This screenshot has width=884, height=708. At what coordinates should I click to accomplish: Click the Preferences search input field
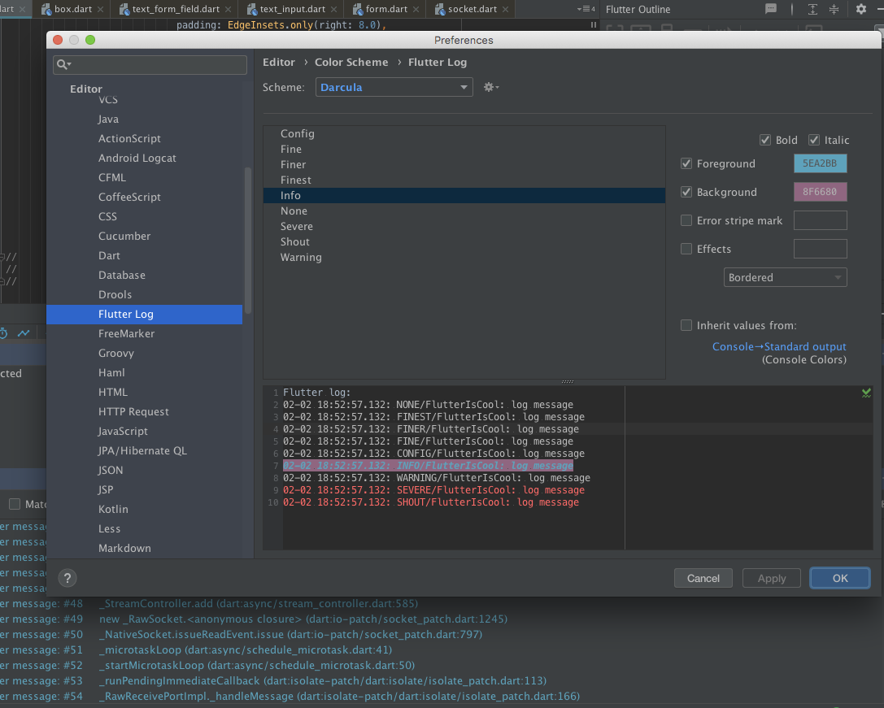(x=150, y=65)
